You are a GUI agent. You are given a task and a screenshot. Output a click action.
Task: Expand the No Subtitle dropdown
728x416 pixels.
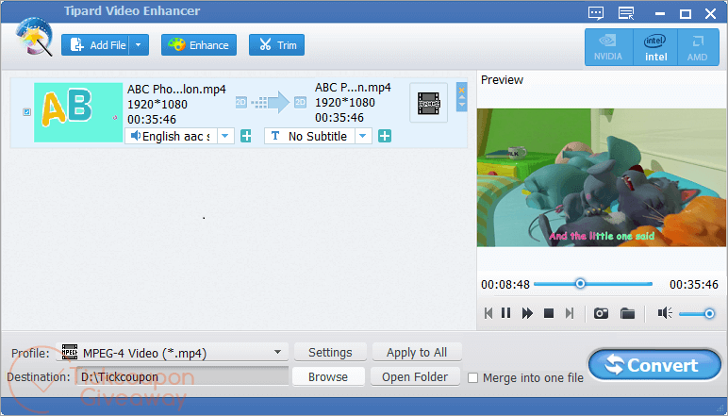(x=363, y=136)
